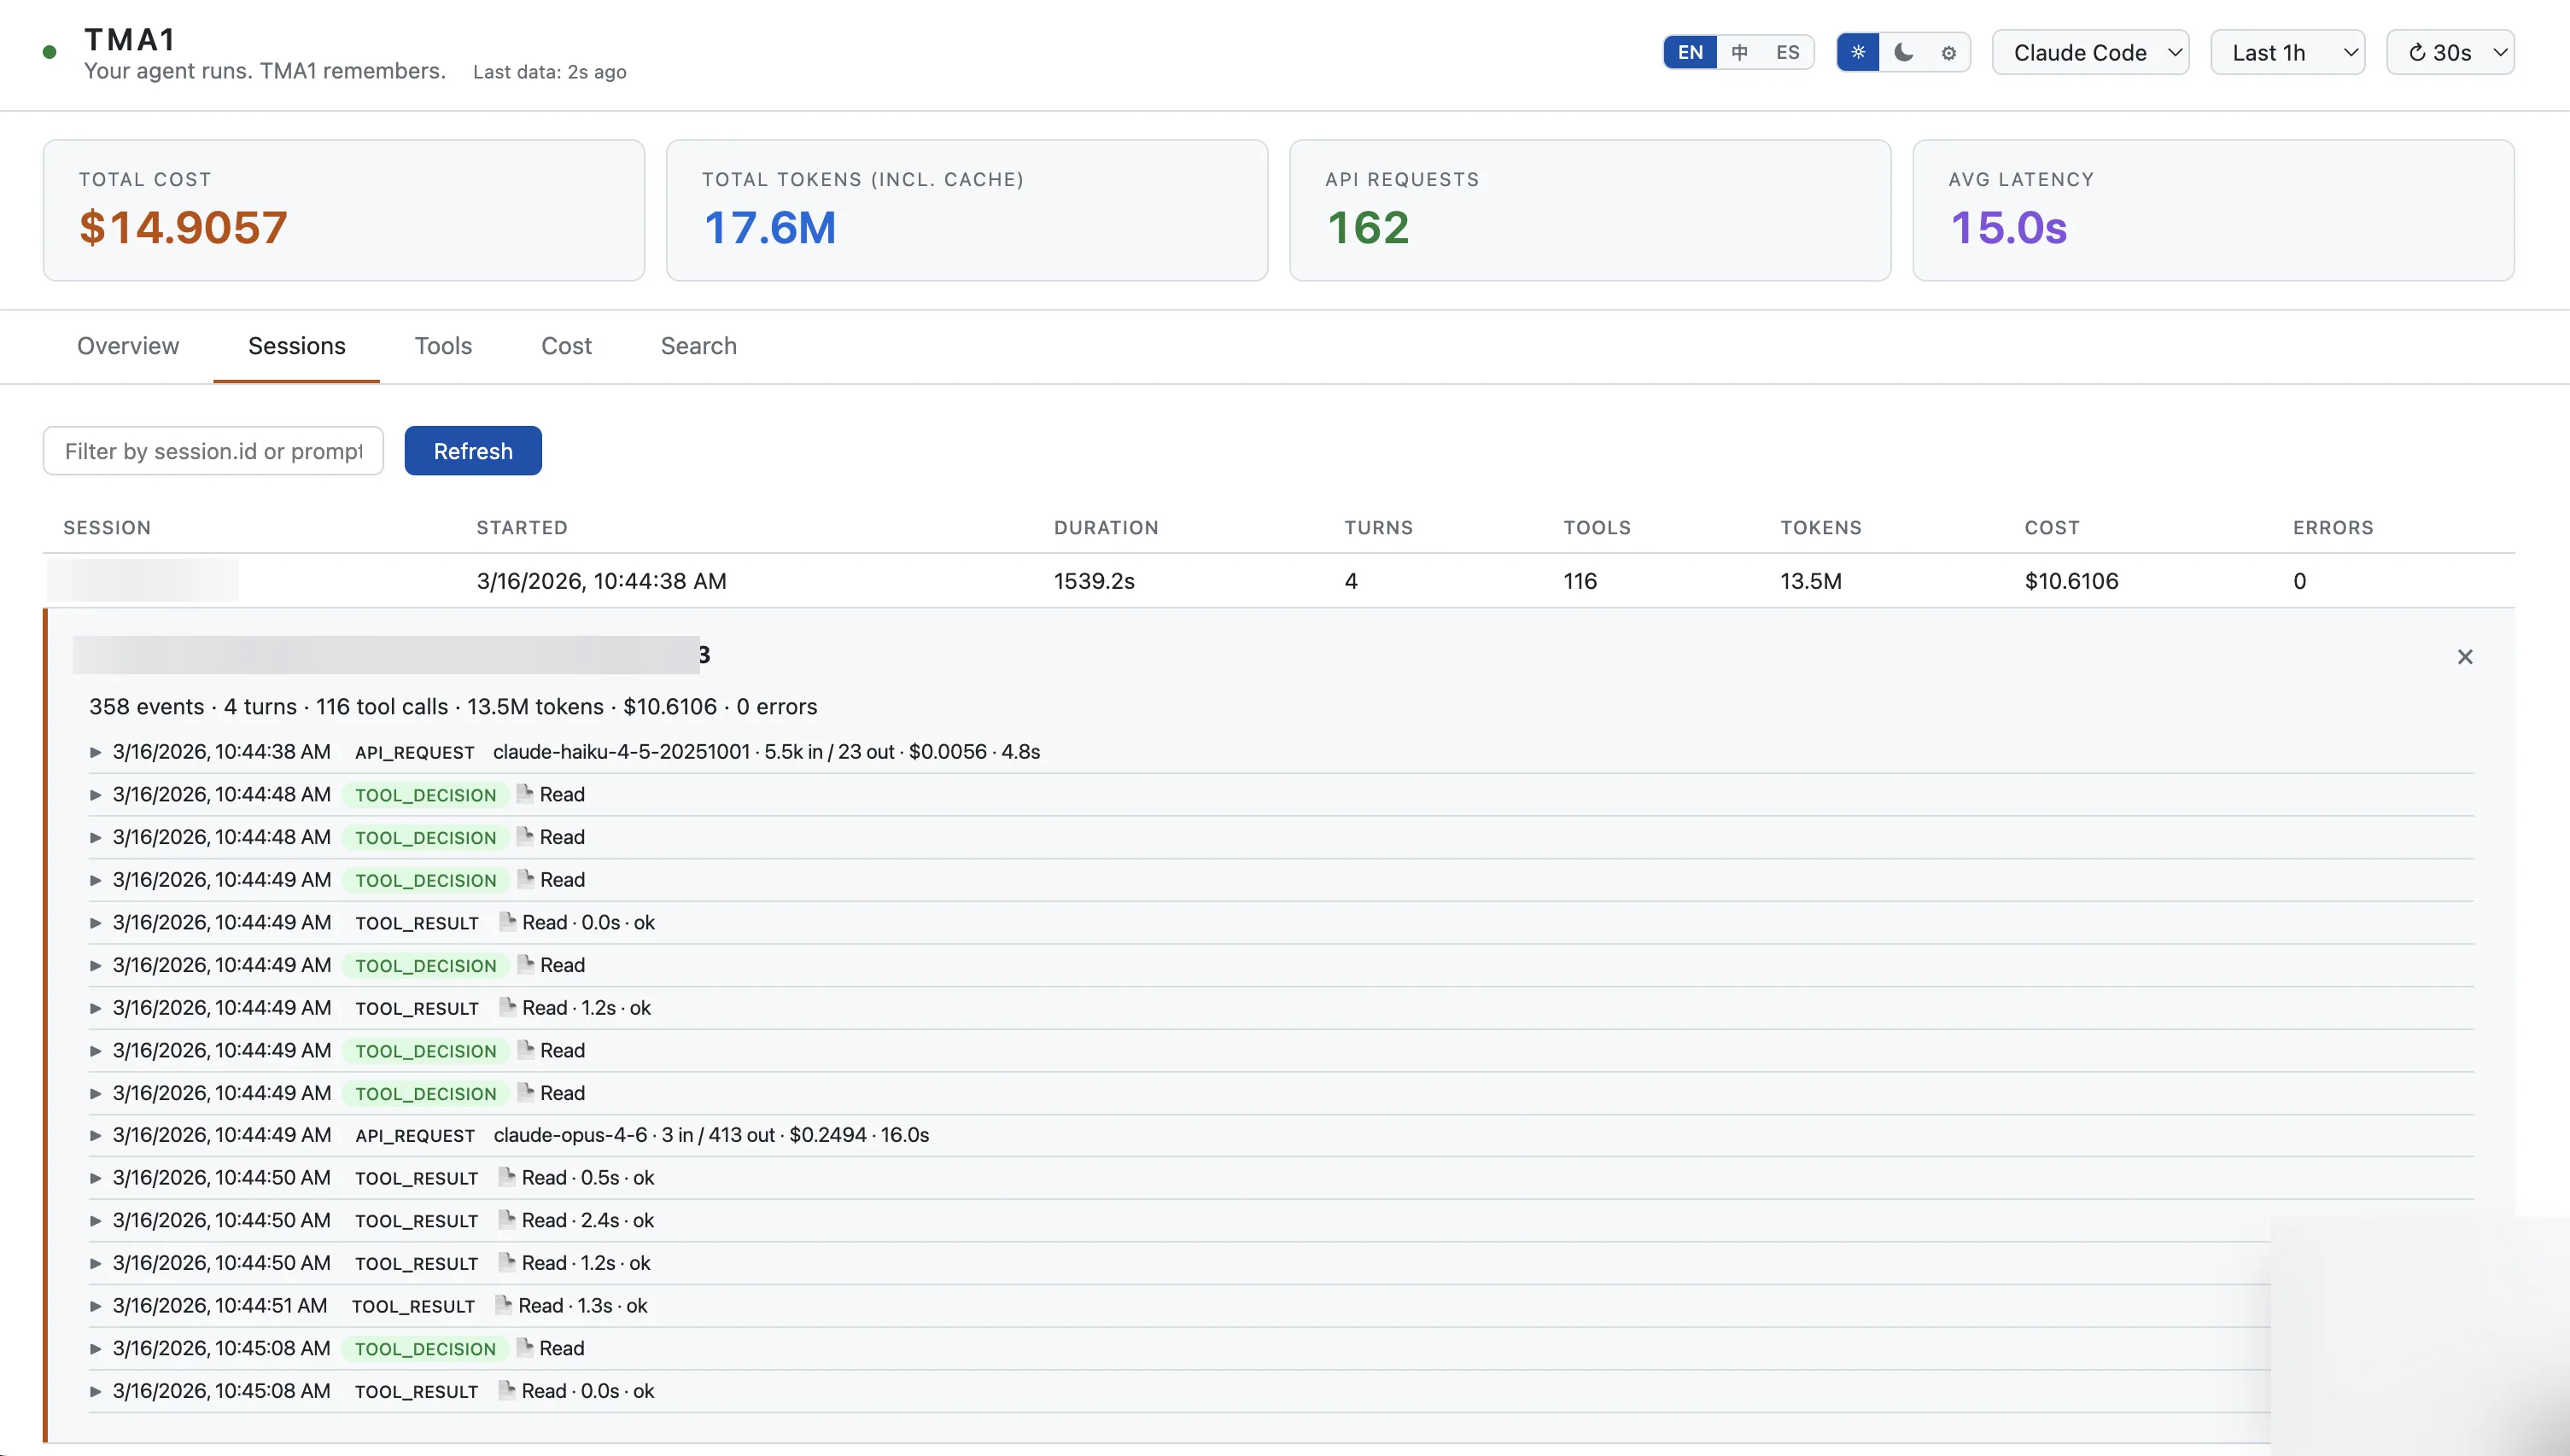Switch to the Overview tab
Viewport: 2570px width, 1456px height.
(127, 346)
